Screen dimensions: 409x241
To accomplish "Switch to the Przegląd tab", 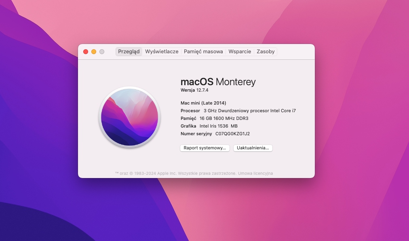I will coord(129,52).
